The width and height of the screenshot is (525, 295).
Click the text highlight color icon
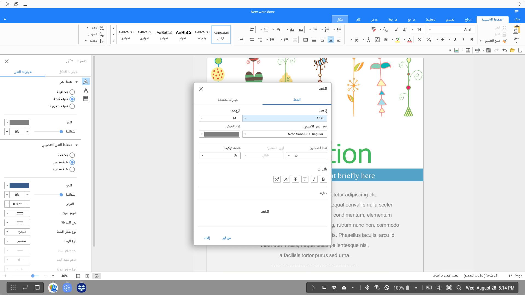[398, 40]
